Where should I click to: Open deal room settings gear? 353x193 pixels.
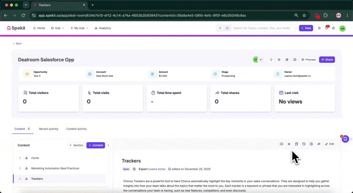[x=279, y=60]
